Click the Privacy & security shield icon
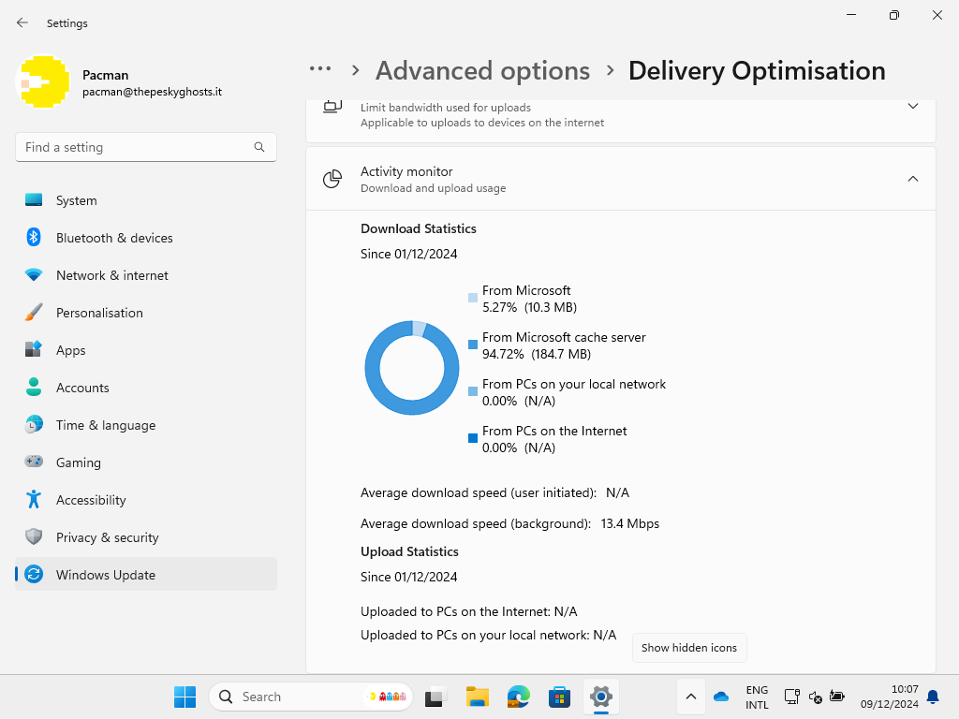This screenshot has width=959, height=719. click(x=34, y=537)
